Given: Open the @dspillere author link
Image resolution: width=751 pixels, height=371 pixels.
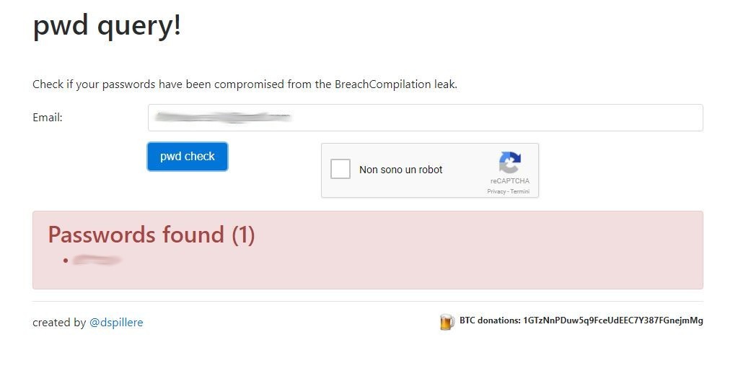Looking at the screenshot, I should coord(116,323).
